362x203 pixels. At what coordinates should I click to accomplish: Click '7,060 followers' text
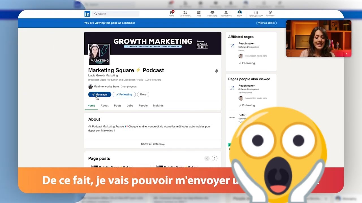pyautogui.click(x=153, y=80)
